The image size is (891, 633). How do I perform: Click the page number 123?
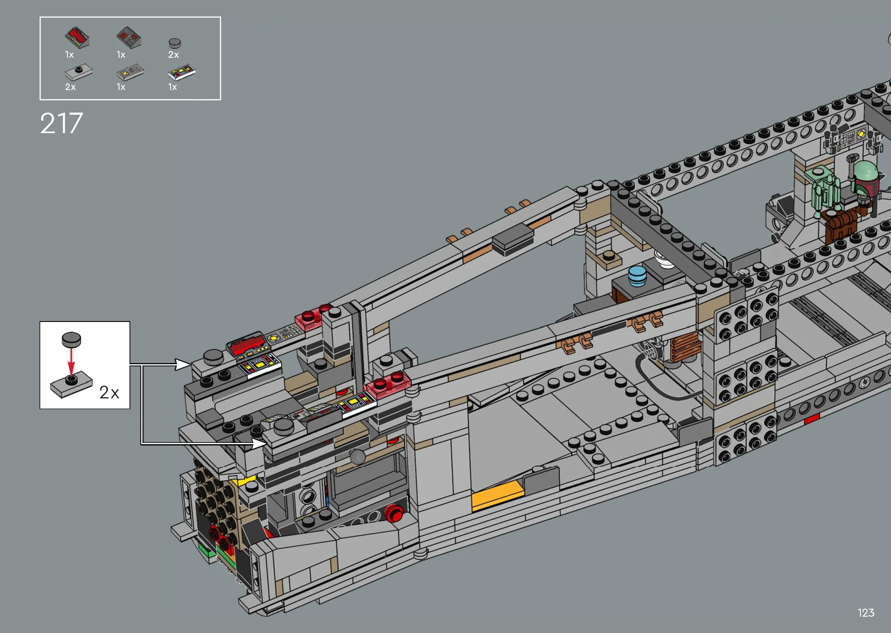pyautogui.click(x=866, y=613)
